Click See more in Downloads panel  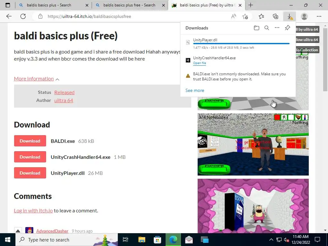(x=195, y=90)
